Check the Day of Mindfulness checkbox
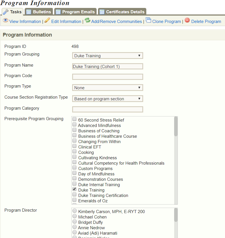The width and height of the screenshot is (225, 238). (x=74, y=173)
